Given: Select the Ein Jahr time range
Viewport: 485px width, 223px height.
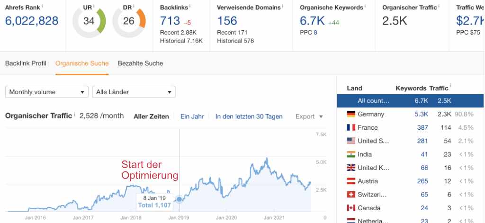Looking at the screenshot, I should (191, 116).
